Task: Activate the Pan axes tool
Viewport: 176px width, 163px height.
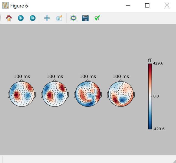Action: point(47,18)
